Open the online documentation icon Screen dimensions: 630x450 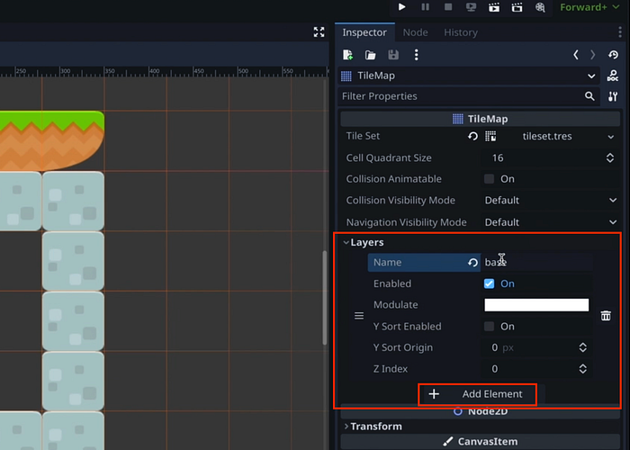pos(613,76)
